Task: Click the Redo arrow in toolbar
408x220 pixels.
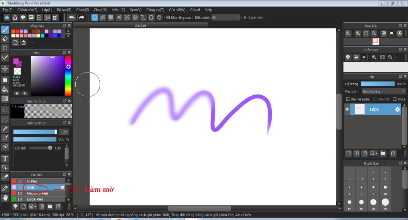Action: (x=81, y=18)
